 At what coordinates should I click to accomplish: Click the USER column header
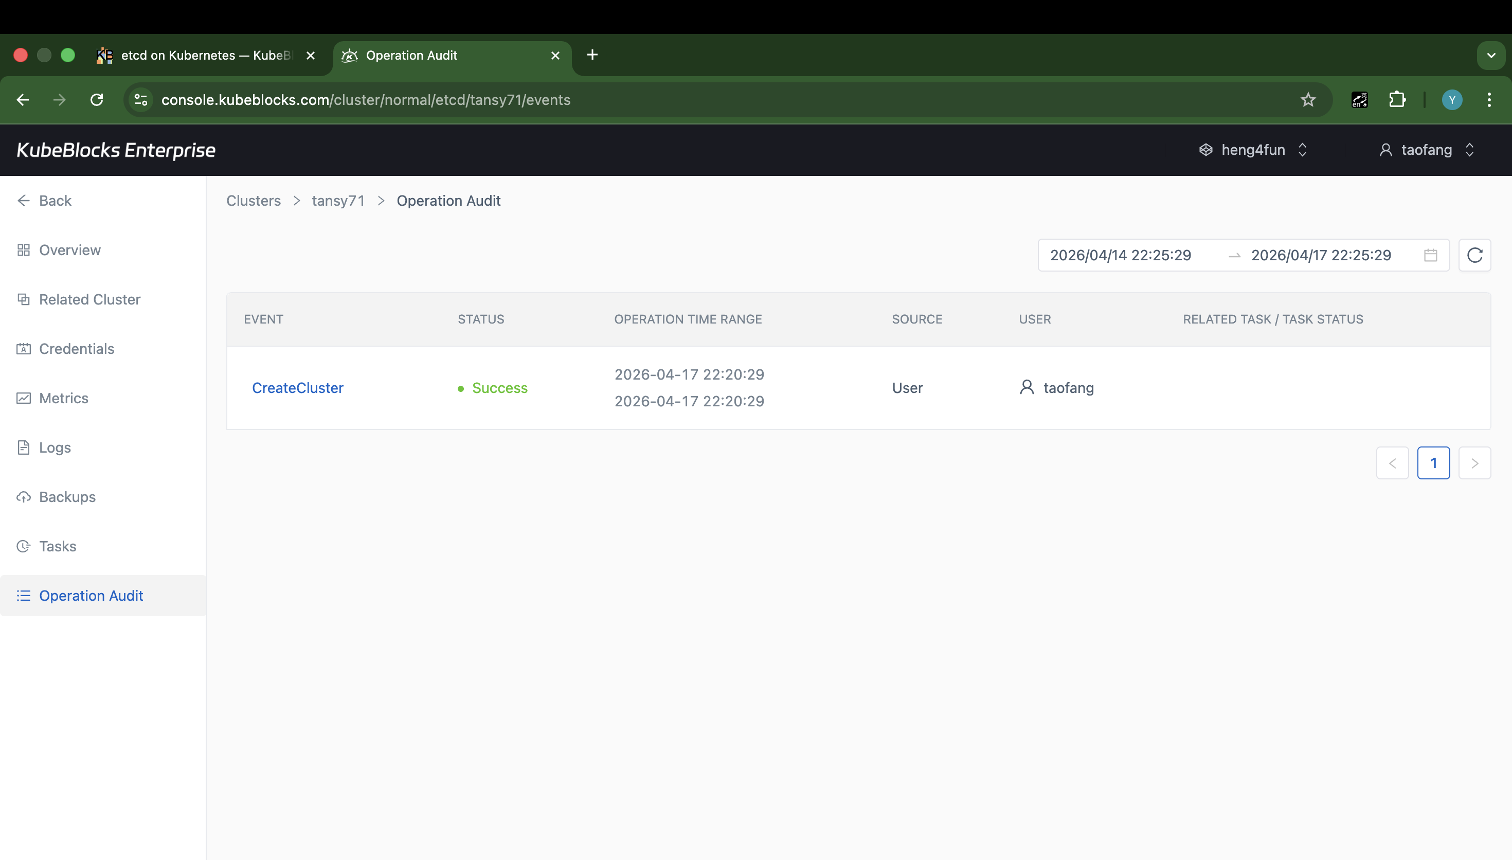pos(1035,319)
